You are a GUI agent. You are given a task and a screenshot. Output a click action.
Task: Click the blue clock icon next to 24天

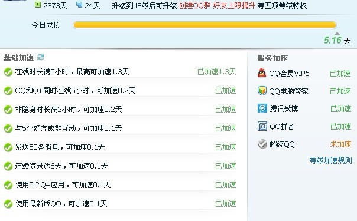click(x=79, y=5)
